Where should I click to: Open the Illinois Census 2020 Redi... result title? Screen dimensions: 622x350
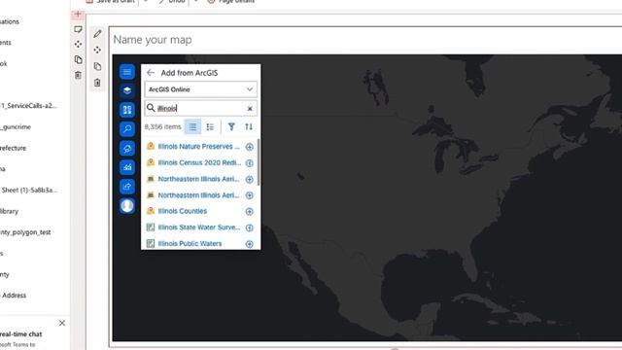click(199, 162)
